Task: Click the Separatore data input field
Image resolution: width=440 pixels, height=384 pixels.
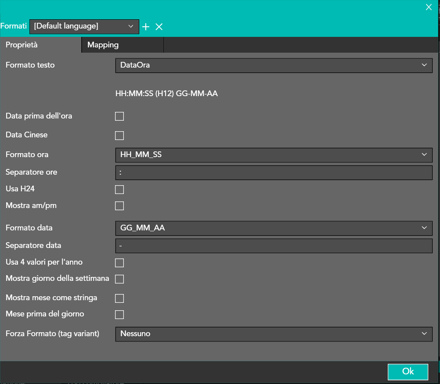Action: [274, 246]
